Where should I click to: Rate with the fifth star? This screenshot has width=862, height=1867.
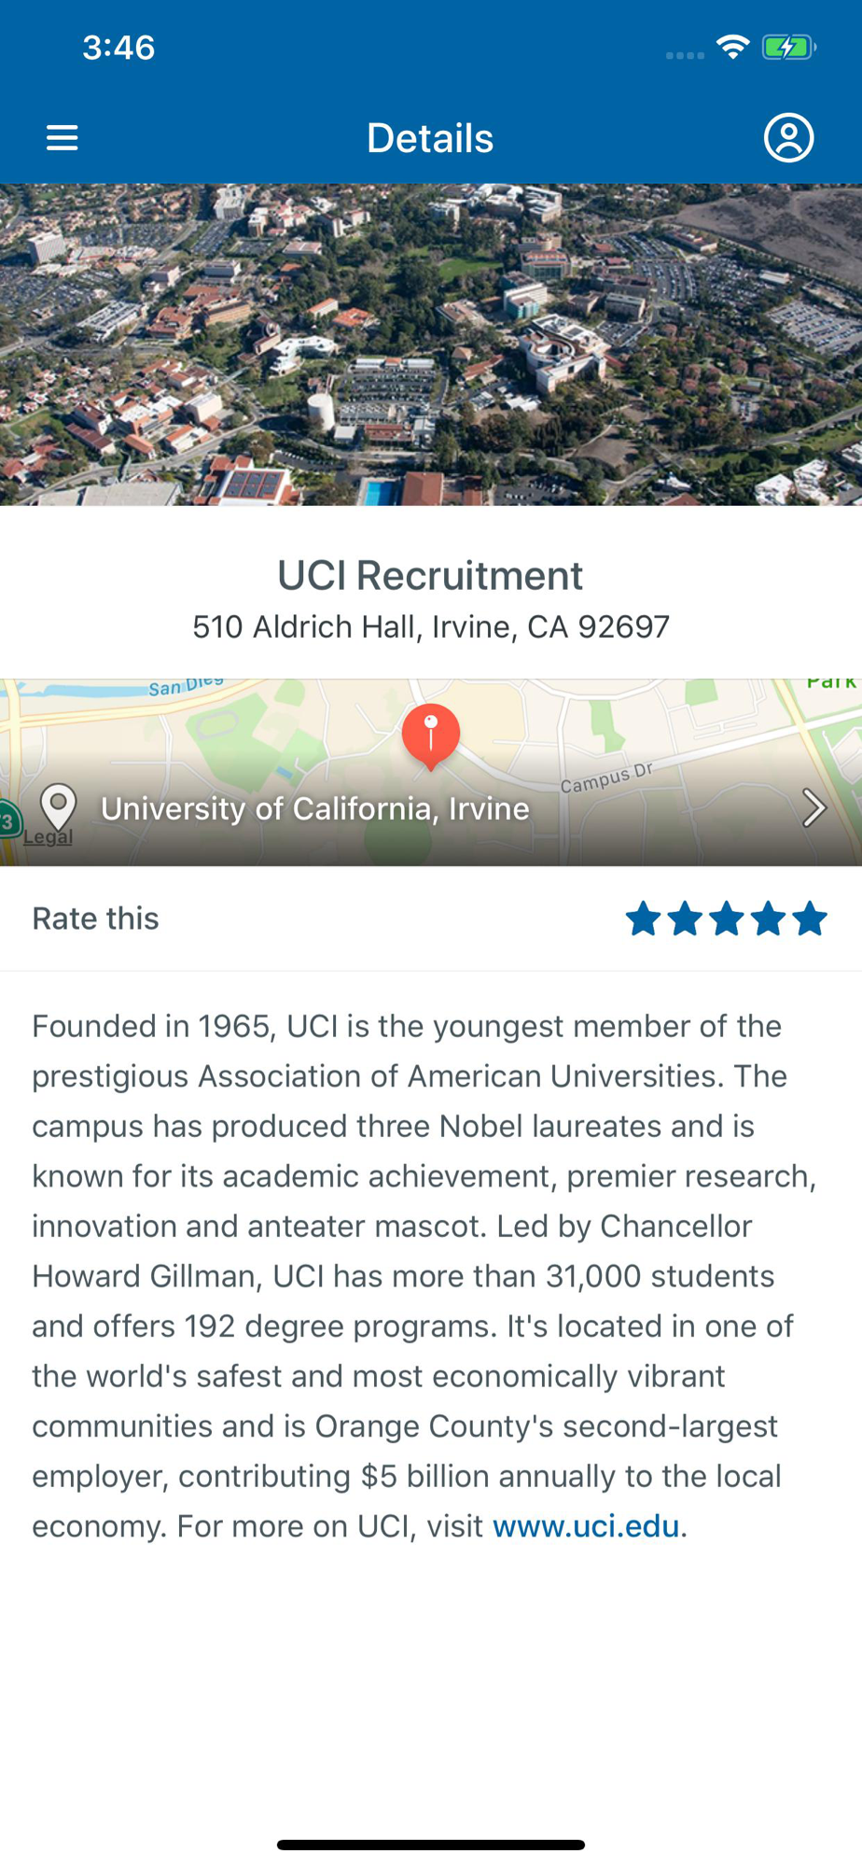pyautogui.click(x=810, y=919)
